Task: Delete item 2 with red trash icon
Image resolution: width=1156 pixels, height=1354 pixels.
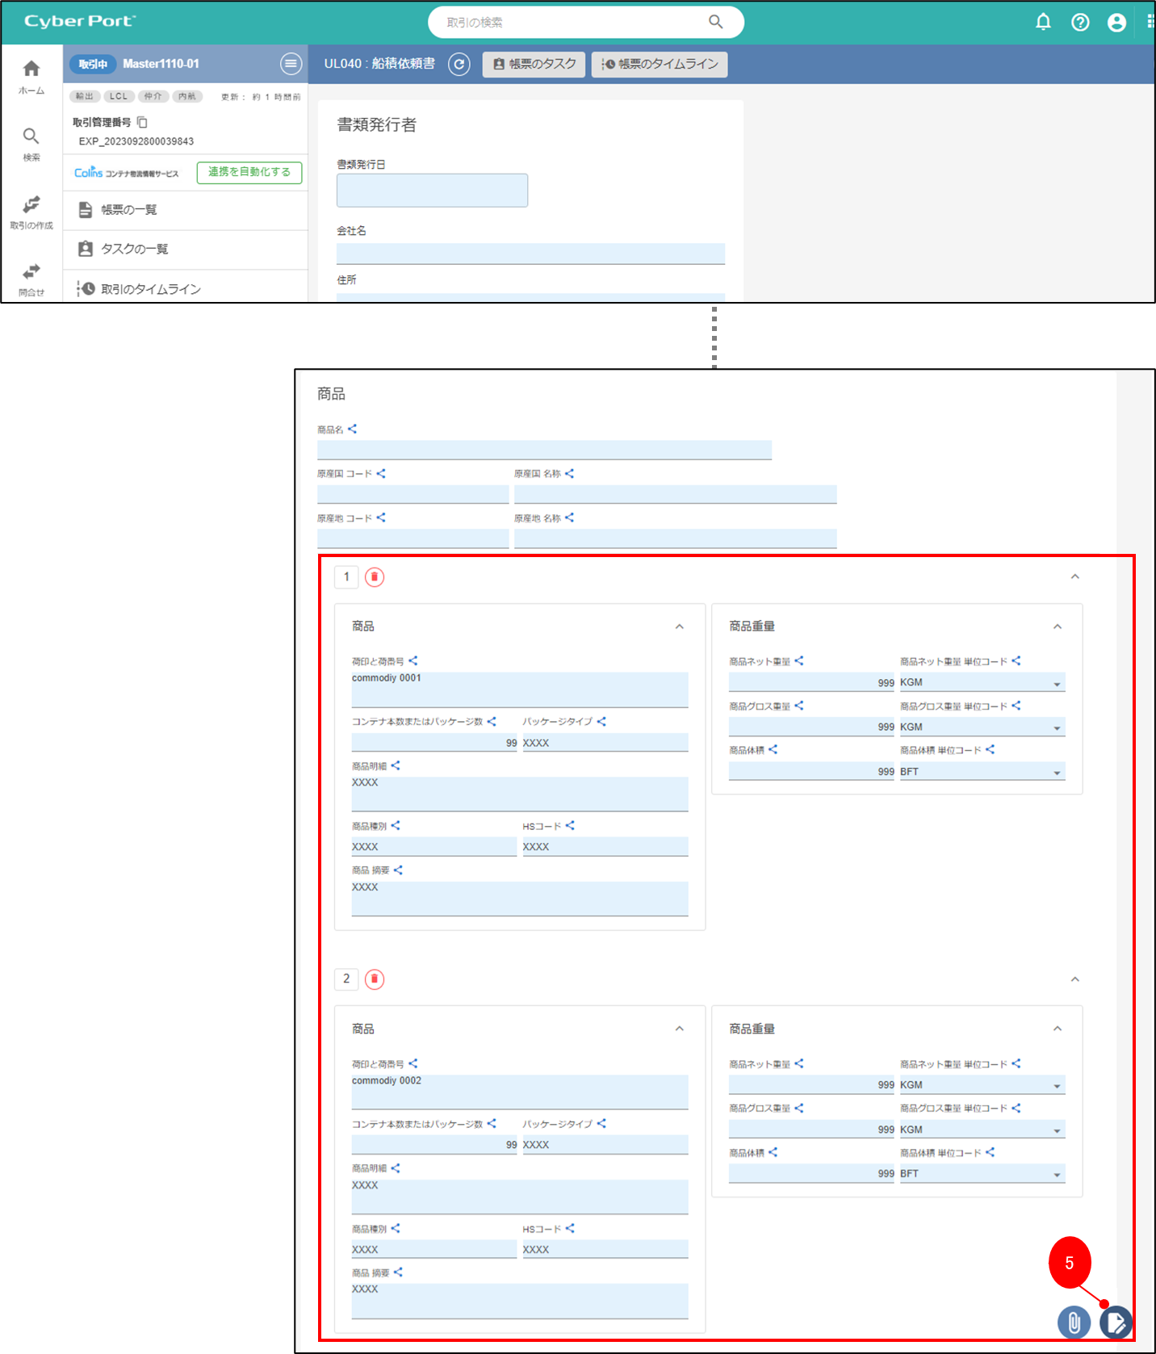Action: coord(375,979)
